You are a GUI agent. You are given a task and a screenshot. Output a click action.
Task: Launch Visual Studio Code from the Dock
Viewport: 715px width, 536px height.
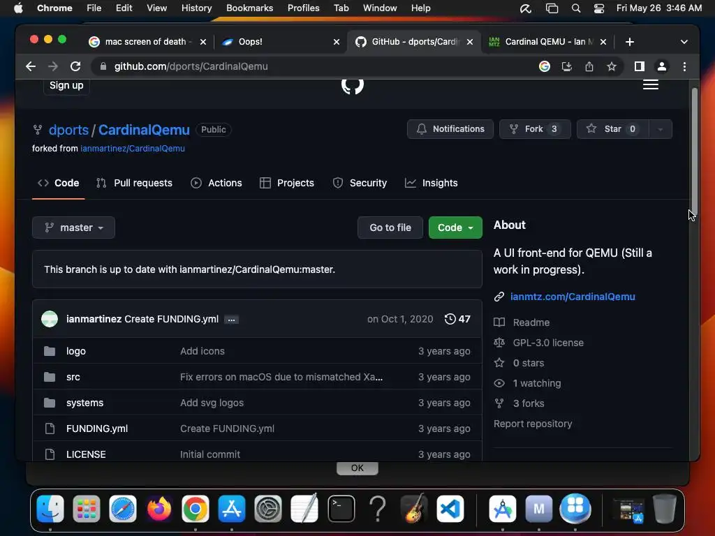point(450,508)
